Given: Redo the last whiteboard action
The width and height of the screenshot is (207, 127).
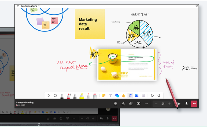Looking at the screenshot, I should point(159,96).
